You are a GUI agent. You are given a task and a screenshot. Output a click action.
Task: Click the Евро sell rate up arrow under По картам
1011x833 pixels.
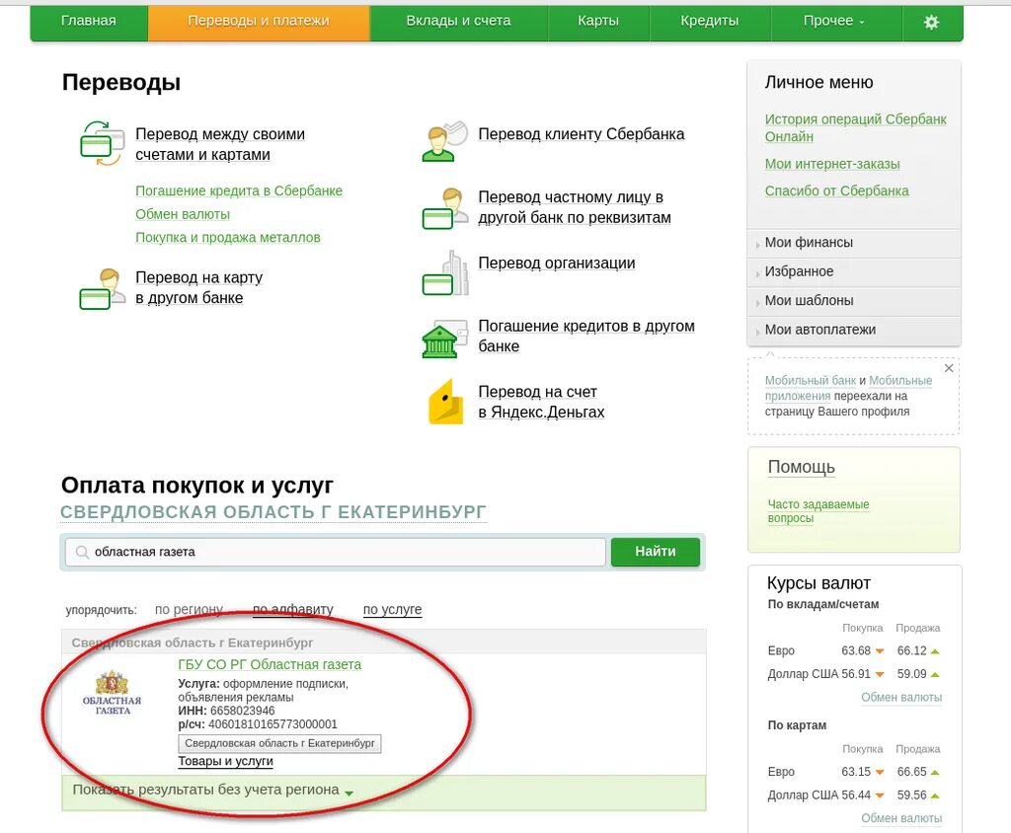[935, 773]
